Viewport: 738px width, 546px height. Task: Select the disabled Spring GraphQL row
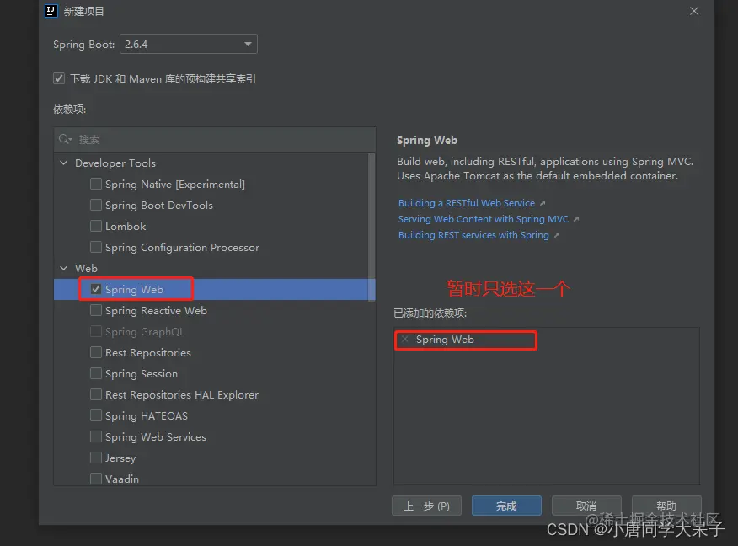click(215, 331)
